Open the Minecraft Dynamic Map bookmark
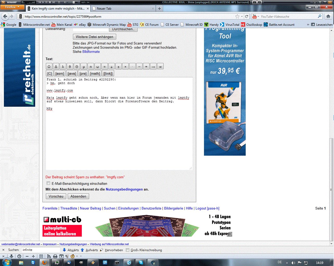 107,25
